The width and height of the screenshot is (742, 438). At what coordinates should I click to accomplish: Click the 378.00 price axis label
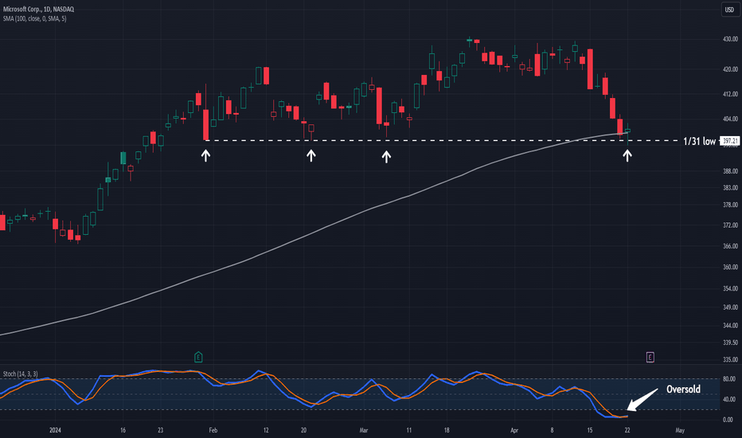click(x=730, y=205)
